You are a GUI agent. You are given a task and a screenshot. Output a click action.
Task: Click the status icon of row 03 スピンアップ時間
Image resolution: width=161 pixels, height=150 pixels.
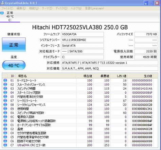point(5,89)
